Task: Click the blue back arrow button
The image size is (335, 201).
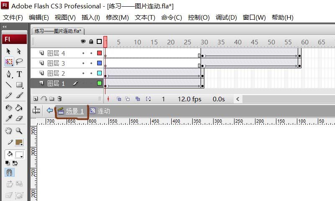Action: pyautogui.click(x=50, y=110)
